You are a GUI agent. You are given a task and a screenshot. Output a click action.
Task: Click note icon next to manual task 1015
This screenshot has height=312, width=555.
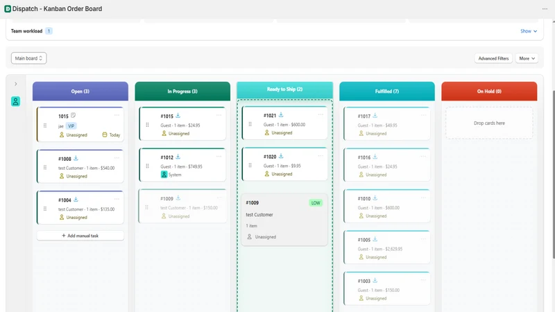[74, 115]
